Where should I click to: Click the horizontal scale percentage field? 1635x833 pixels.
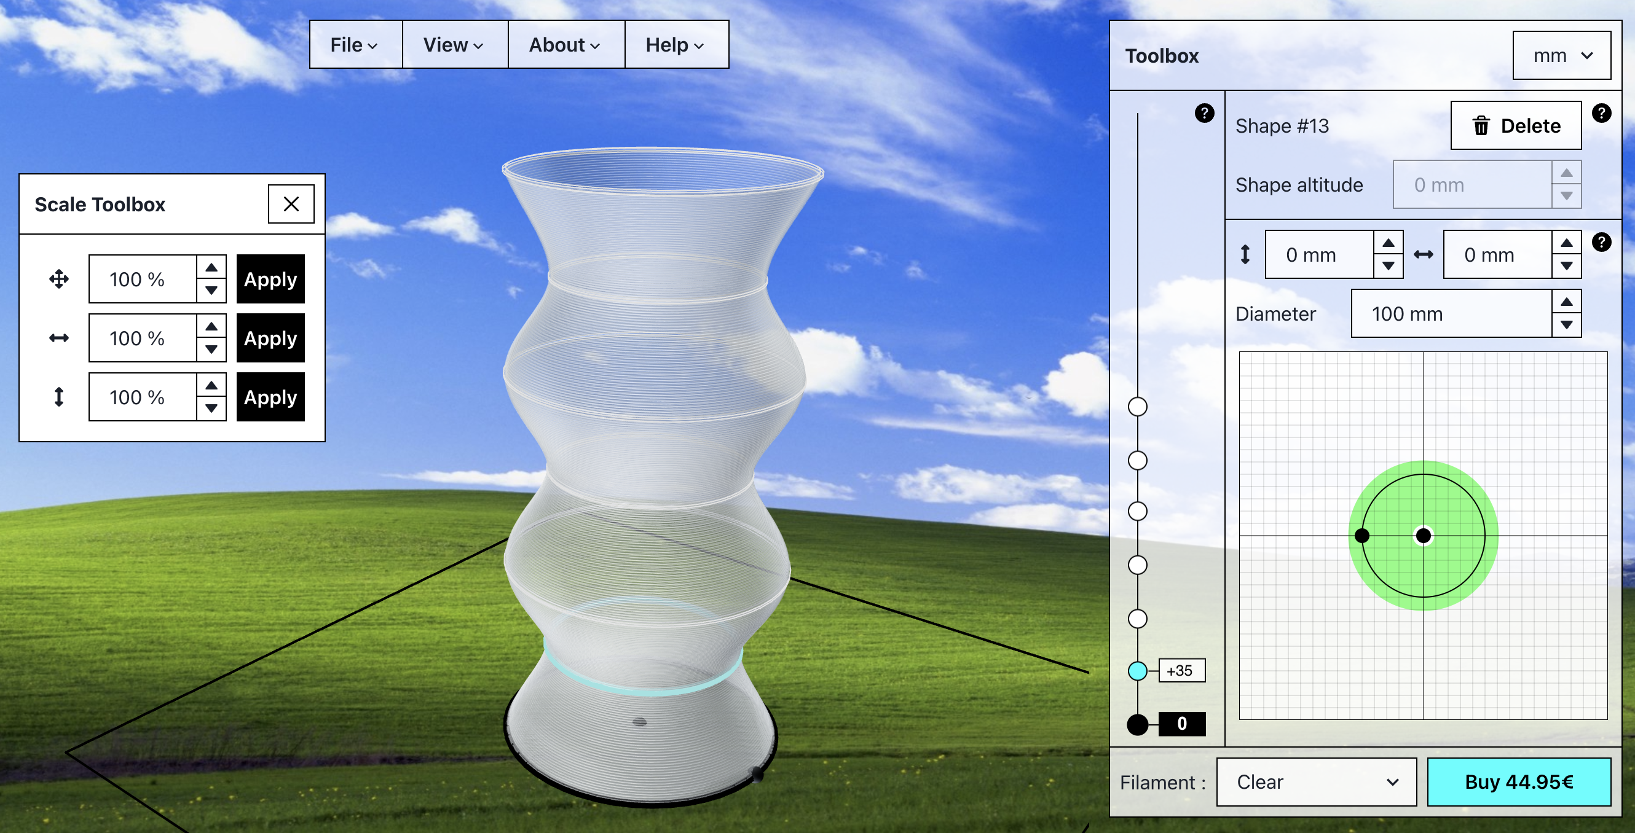143,338
